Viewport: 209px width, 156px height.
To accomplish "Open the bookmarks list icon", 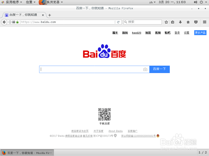I will coord(173,22).
